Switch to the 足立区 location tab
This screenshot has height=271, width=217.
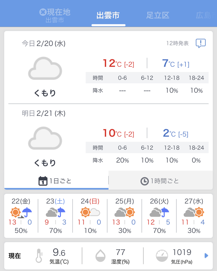(x=158, y=15)
